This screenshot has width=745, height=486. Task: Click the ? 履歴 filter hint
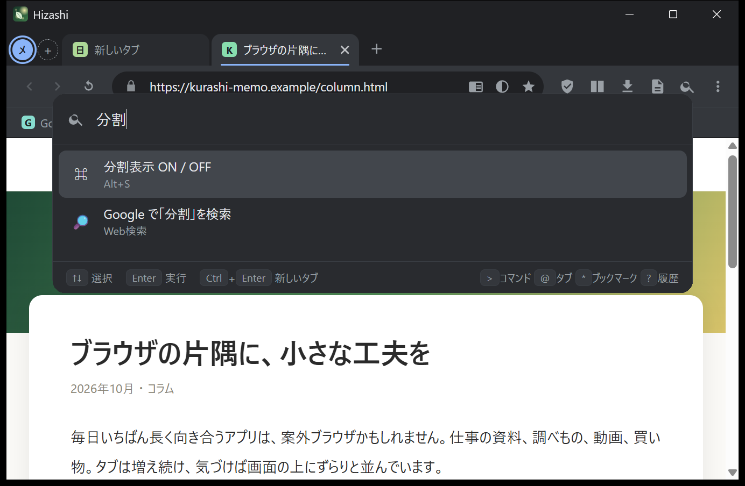(660, 278)
